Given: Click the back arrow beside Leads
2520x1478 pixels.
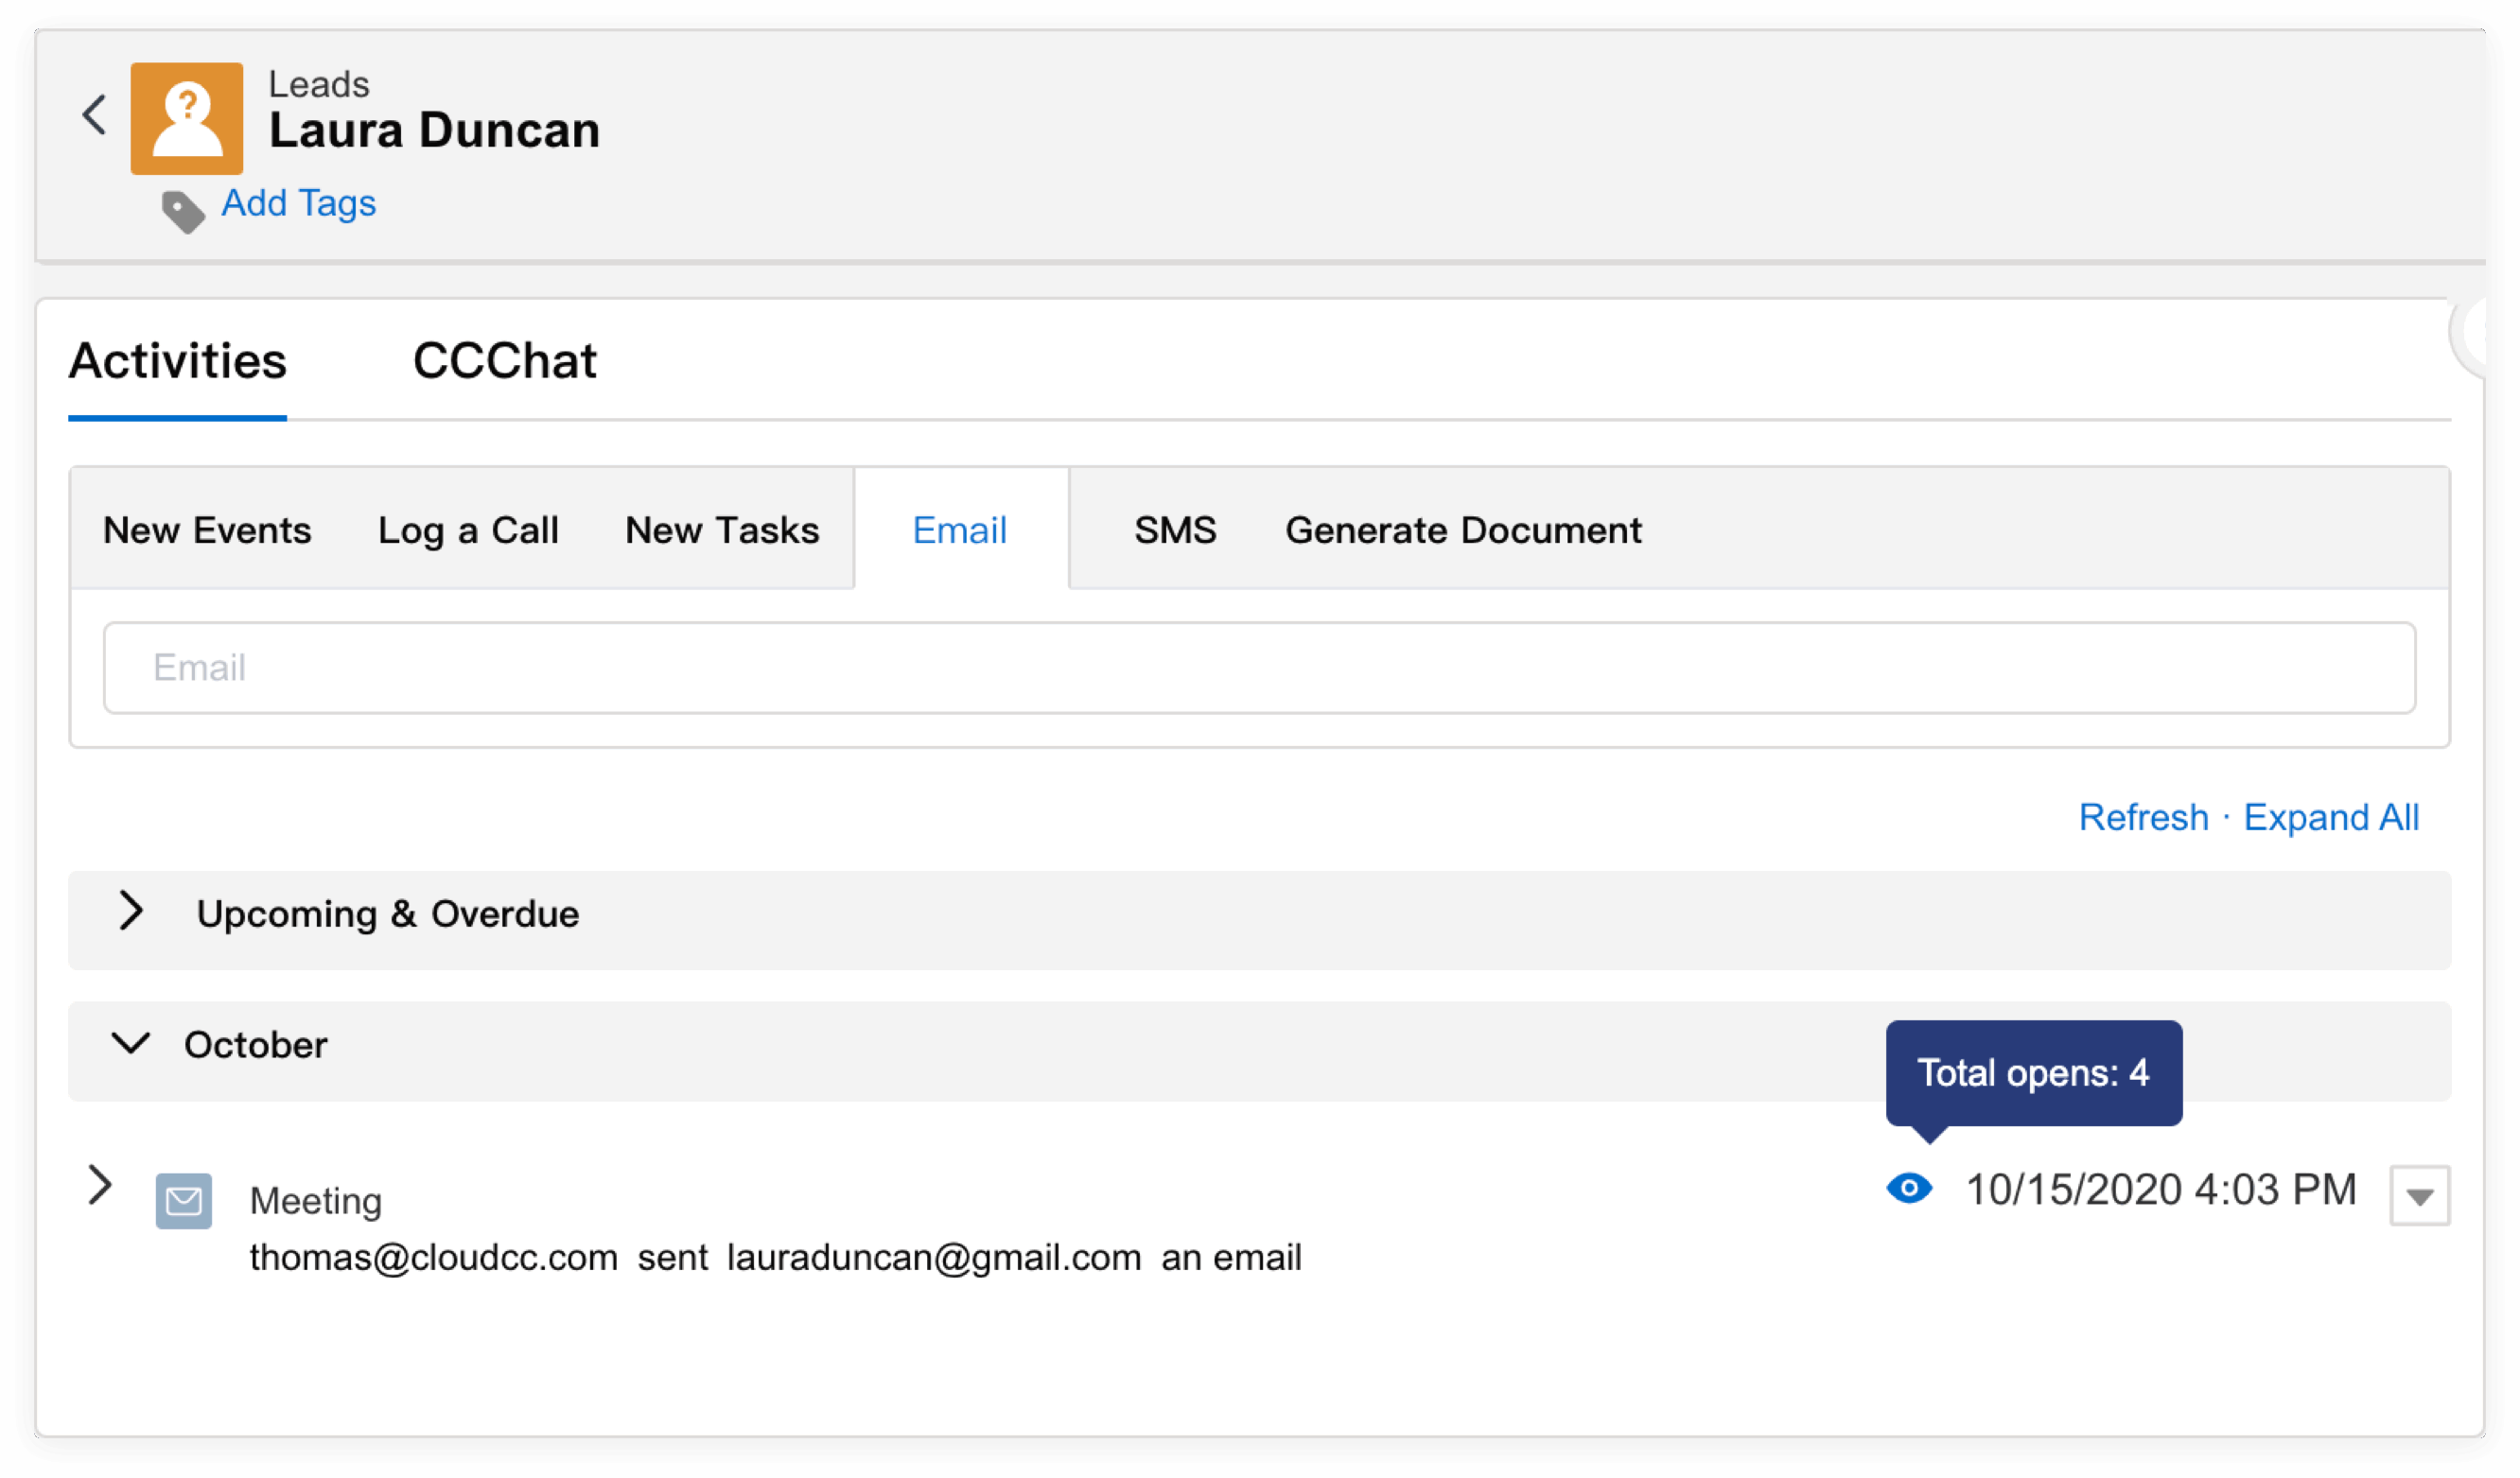Looking at the screenshot, I should coord(94,115).
